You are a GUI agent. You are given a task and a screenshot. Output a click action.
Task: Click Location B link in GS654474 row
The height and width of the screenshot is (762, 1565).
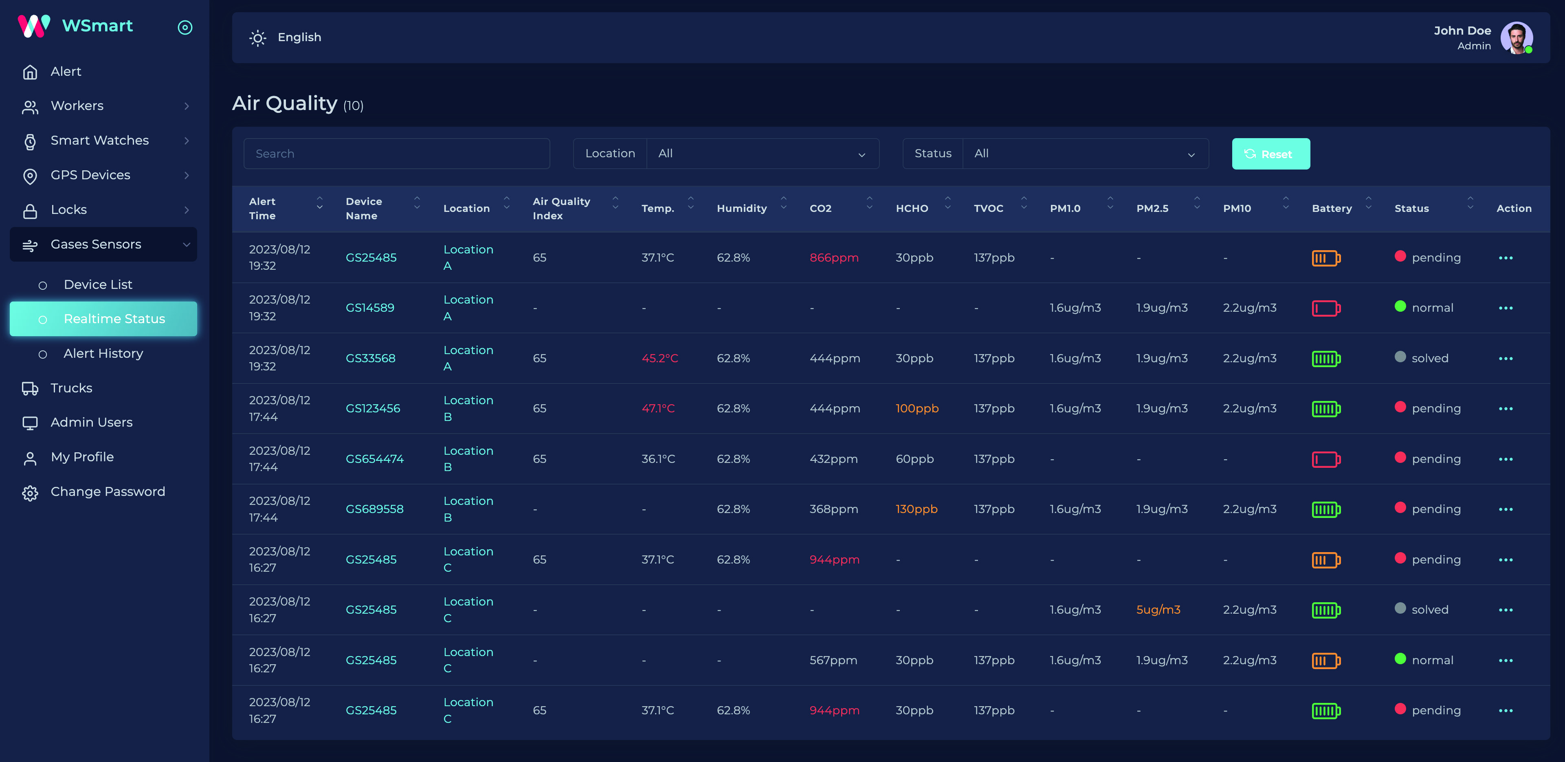468,459
